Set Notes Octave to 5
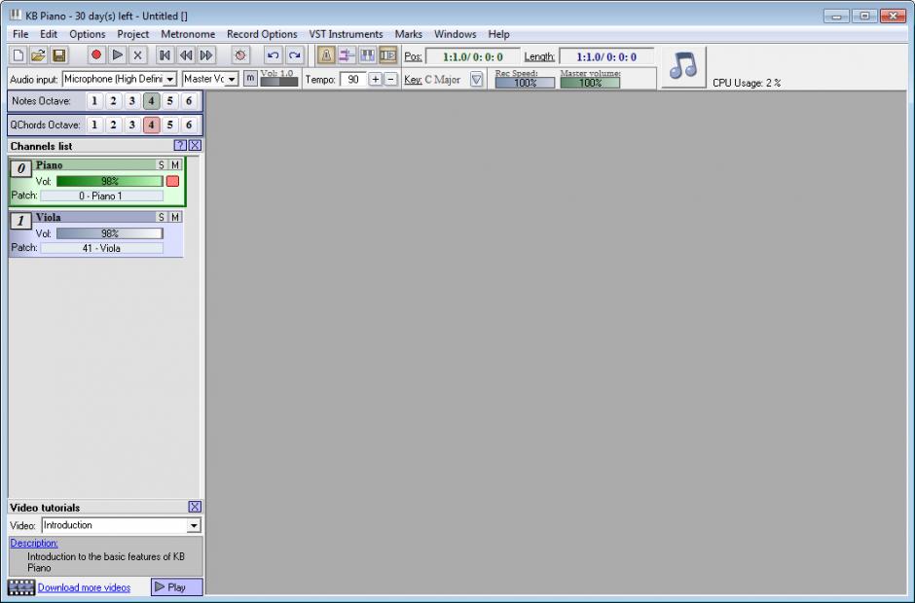This screenshot has width=915, height=603. (x=169, y=101)
